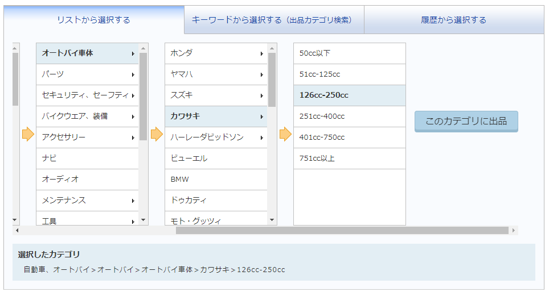Click the scroll-up arrow of the leftmost list
Image resolution: width=549 pixels, height=296 pixels.
pos(15,48)
